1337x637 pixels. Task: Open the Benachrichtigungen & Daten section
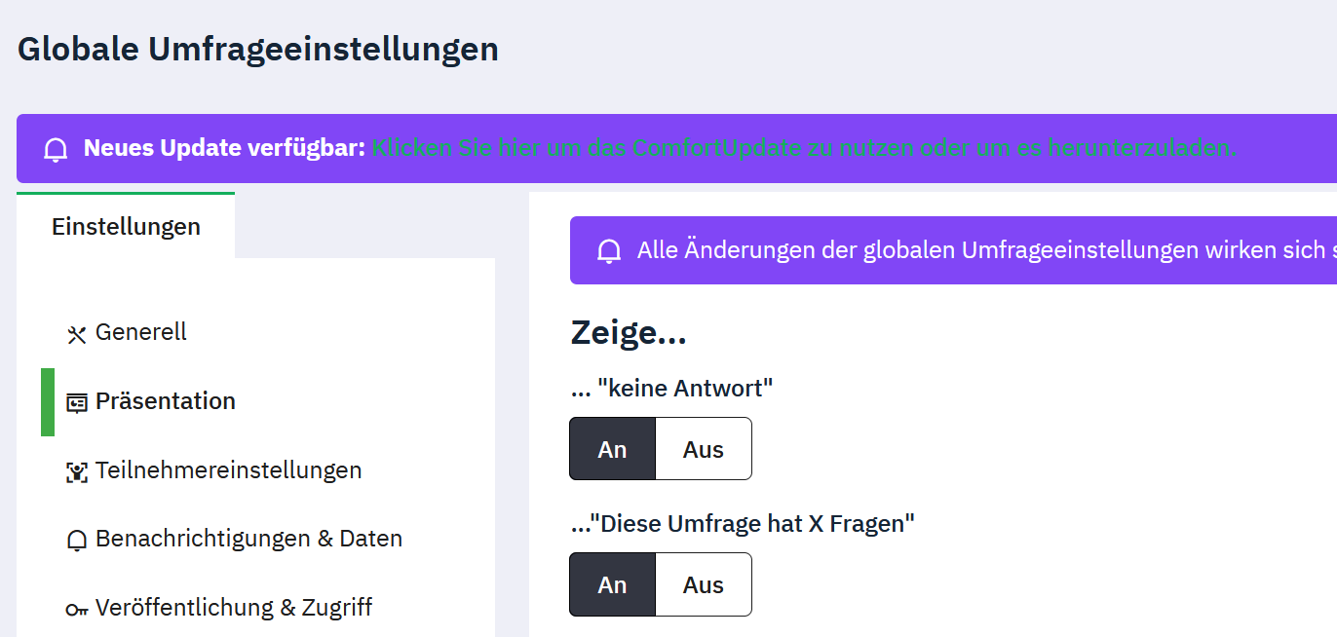tap(248, 539)
